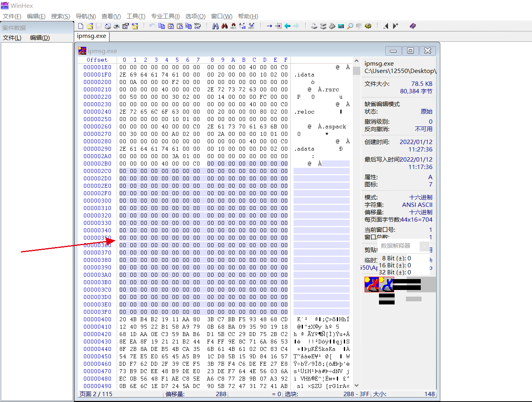Click the Open Folder toolbar icon

point(135,26)
